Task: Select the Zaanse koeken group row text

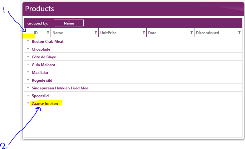Action: 45,104
